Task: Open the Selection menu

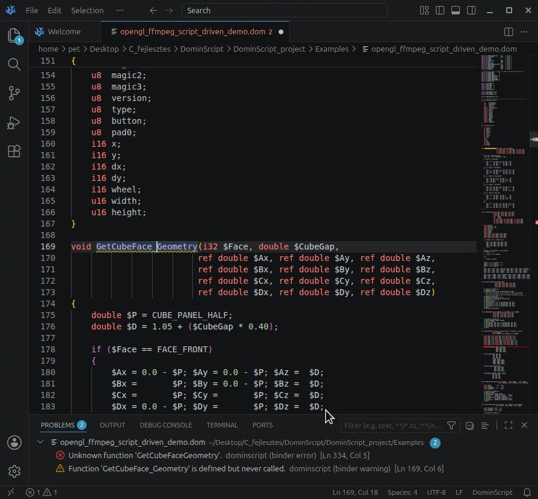Action: [87, 11]
